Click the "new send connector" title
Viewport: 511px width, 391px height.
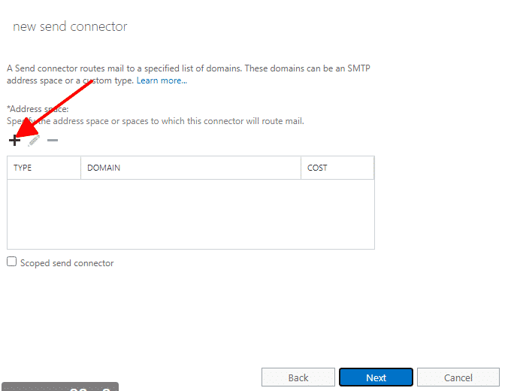pos(70,27)
